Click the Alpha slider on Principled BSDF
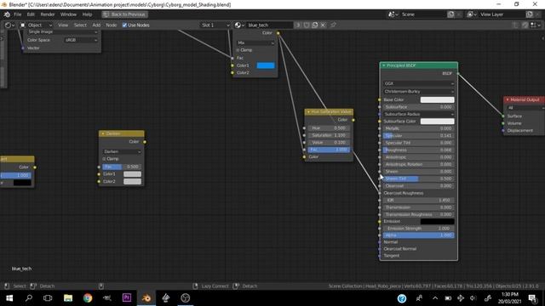545x306 pixels. point(418,235)
